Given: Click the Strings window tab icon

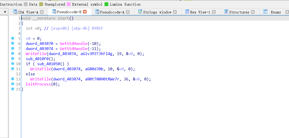Looking at the screenshot, I should pyautogui.click(x=140, y=12).
